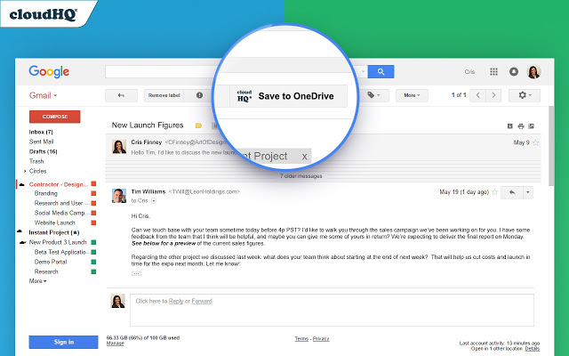
Task: Click green color square beside Demo Portal
Action: click(93, 262)
